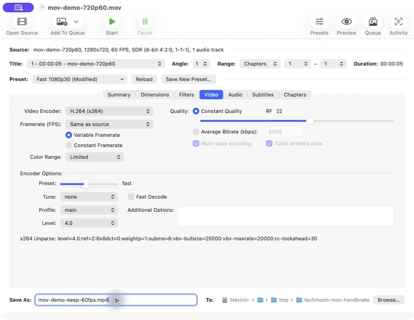Click the Open Source film icon
This screenshot has width=414, height=320.
tap(22, 22)
